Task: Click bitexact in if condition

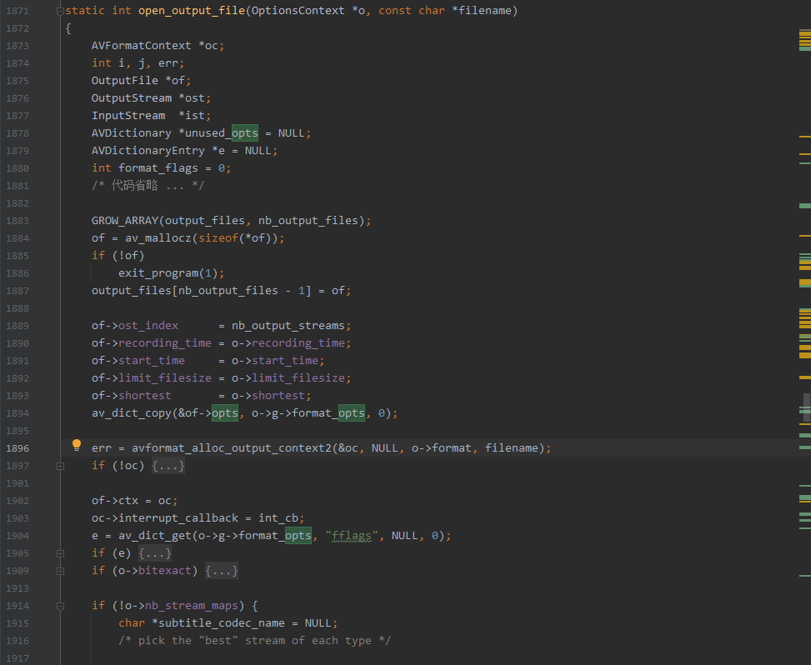Action: coord(165,571)
